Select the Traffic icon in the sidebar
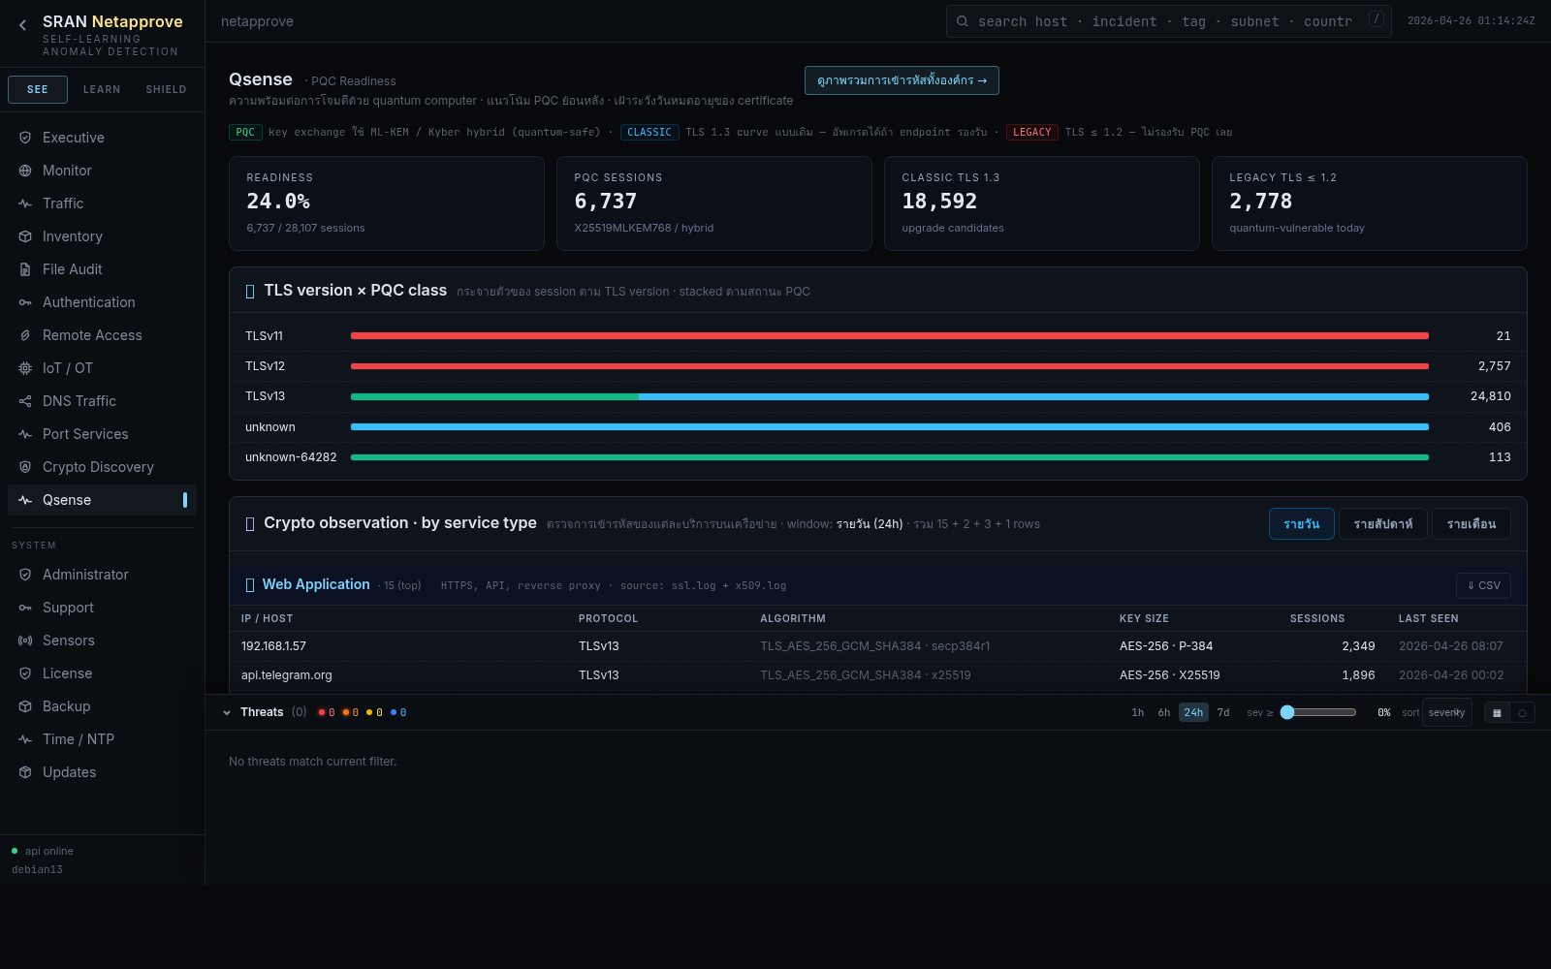The height and width of the screenshot is (969, 1551). point(25,203)
